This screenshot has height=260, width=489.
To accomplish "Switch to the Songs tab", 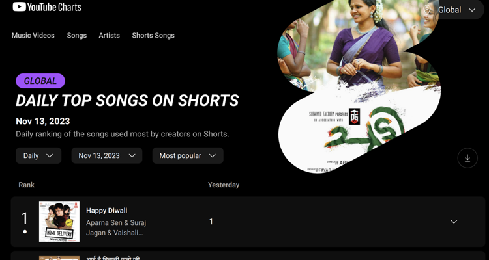I will click(x=77, y=36).
